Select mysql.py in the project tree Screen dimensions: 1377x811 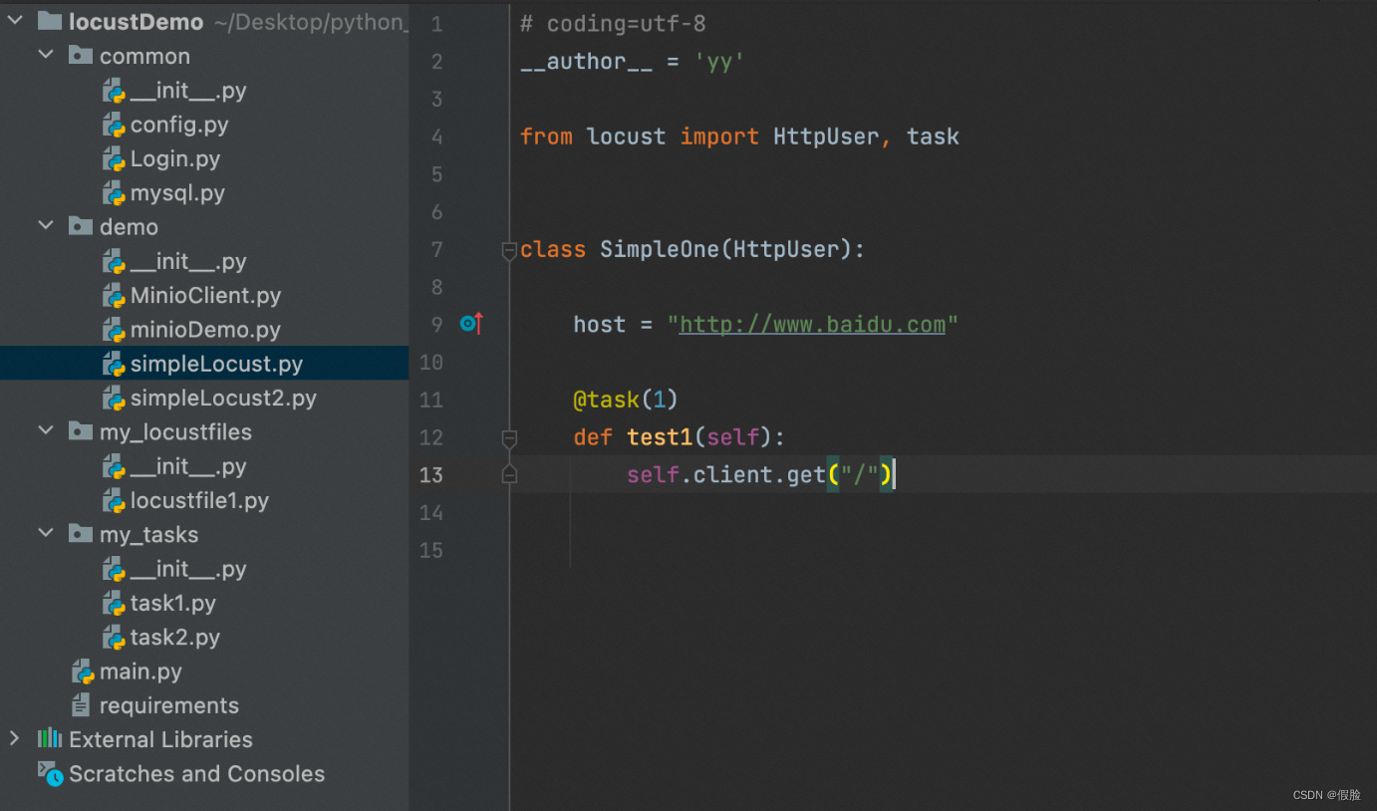click(177, 192)
